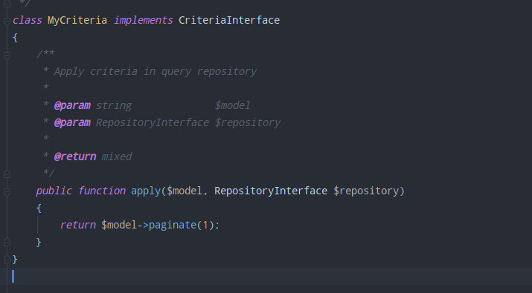Viewport: 532px width, 293px height.
Task: Click the implements keyword
Action: click(x=143, y=20)
